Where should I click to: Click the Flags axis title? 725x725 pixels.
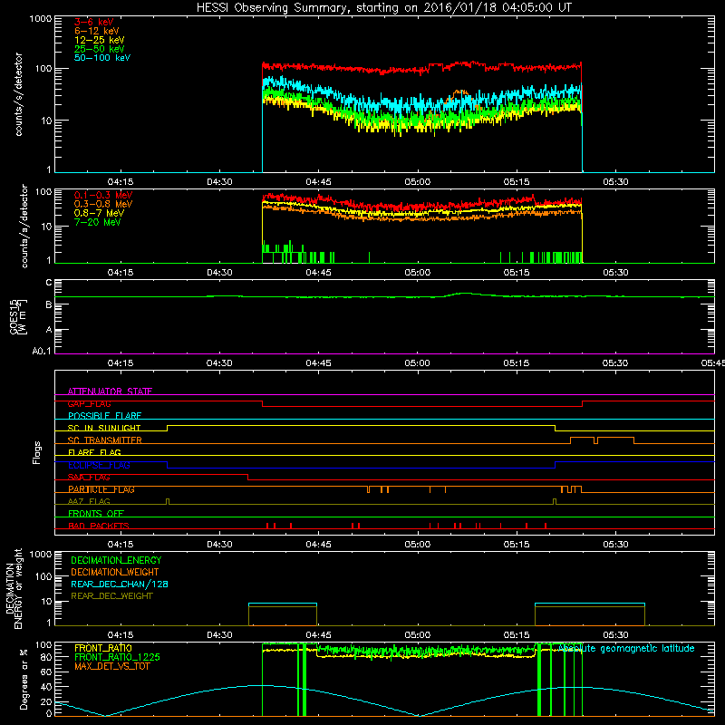tap(36, 452)
